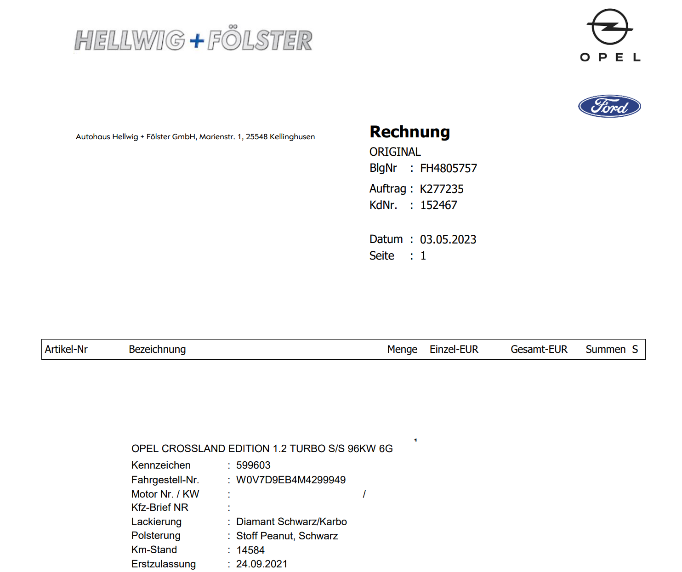The height and width of the screenshot is (572, 682).
Task: Select the date 03.05.2023
Action: 448,239
